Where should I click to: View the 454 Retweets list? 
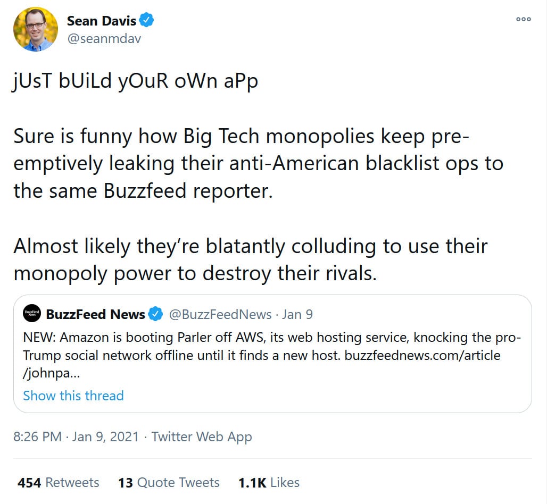point(59,482)
